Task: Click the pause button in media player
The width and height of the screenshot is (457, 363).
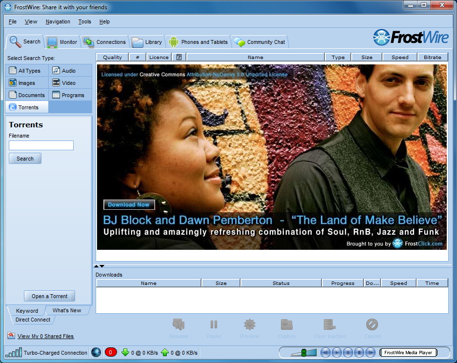Action: click(x=348, y=352)
